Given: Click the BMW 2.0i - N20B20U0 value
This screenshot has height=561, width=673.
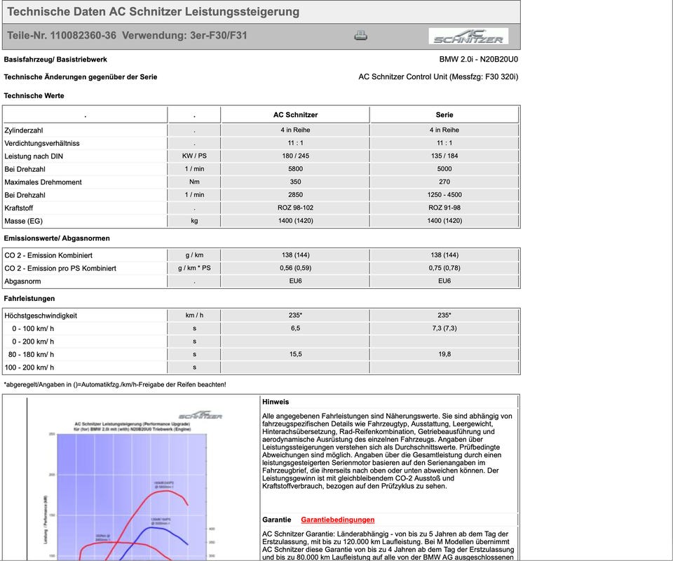Looking at the screenshot, I should coord(479,59).
